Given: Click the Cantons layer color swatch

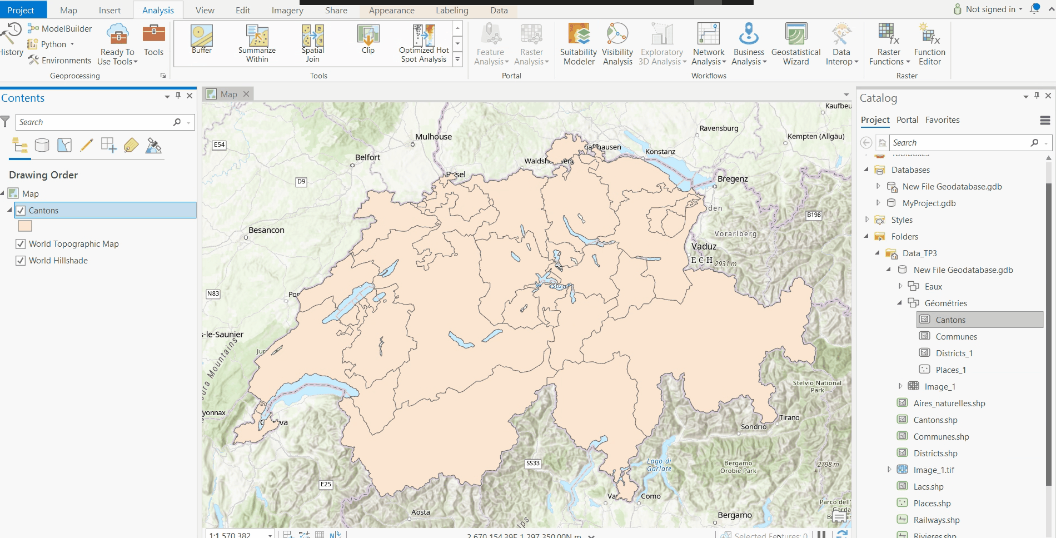Looking at the screenshot, I should tap(25, 226).
